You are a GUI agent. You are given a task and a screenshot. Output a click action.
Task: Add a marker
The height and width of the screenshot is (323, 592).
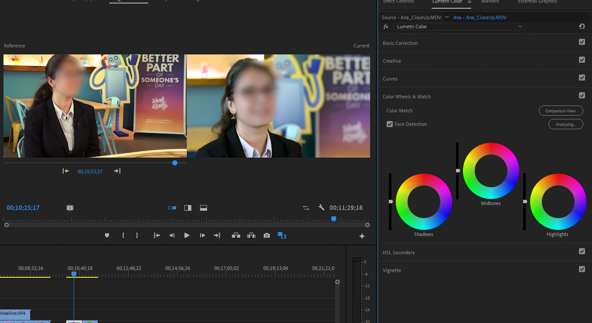(107, 236)
